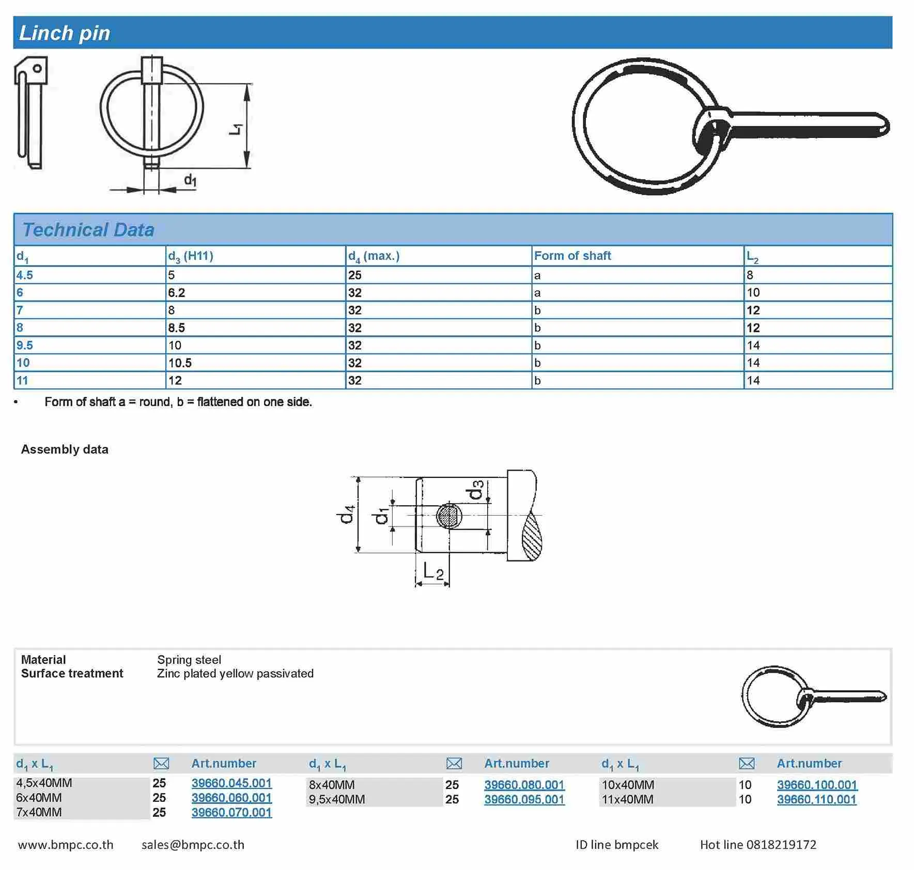
Task: Click the L1 and d1 dimension drawing
Action: (176, 126)
